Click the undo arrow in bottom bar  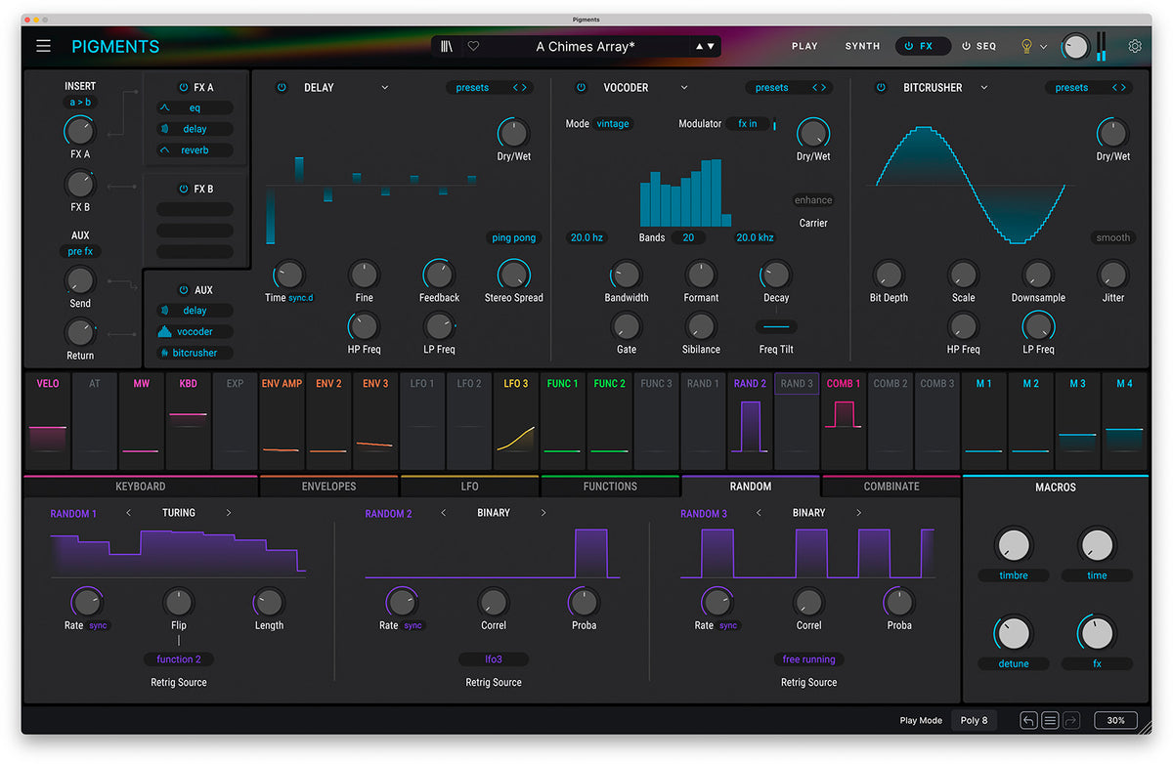[x=1028, y=720]
